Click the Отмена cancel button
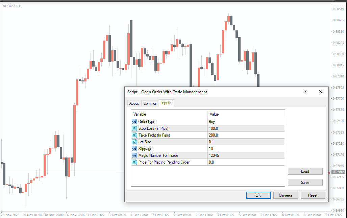Screen dimensions: 347x218 (285, 195)
